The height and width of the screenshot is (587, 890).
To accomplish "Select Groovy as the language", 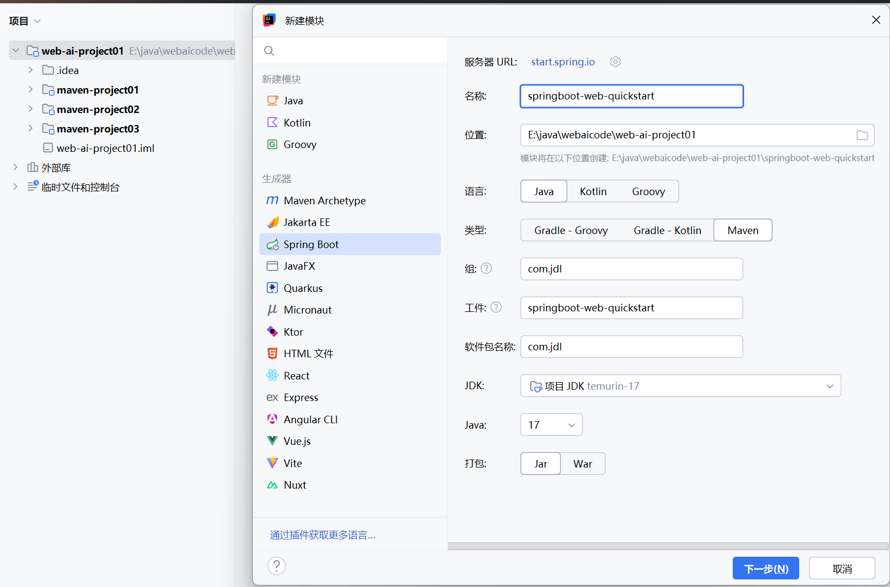I will [648, 191].
